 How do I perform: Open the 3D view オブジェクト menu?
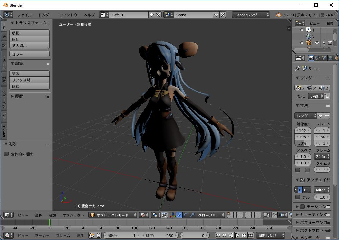(x=73, y=215)
